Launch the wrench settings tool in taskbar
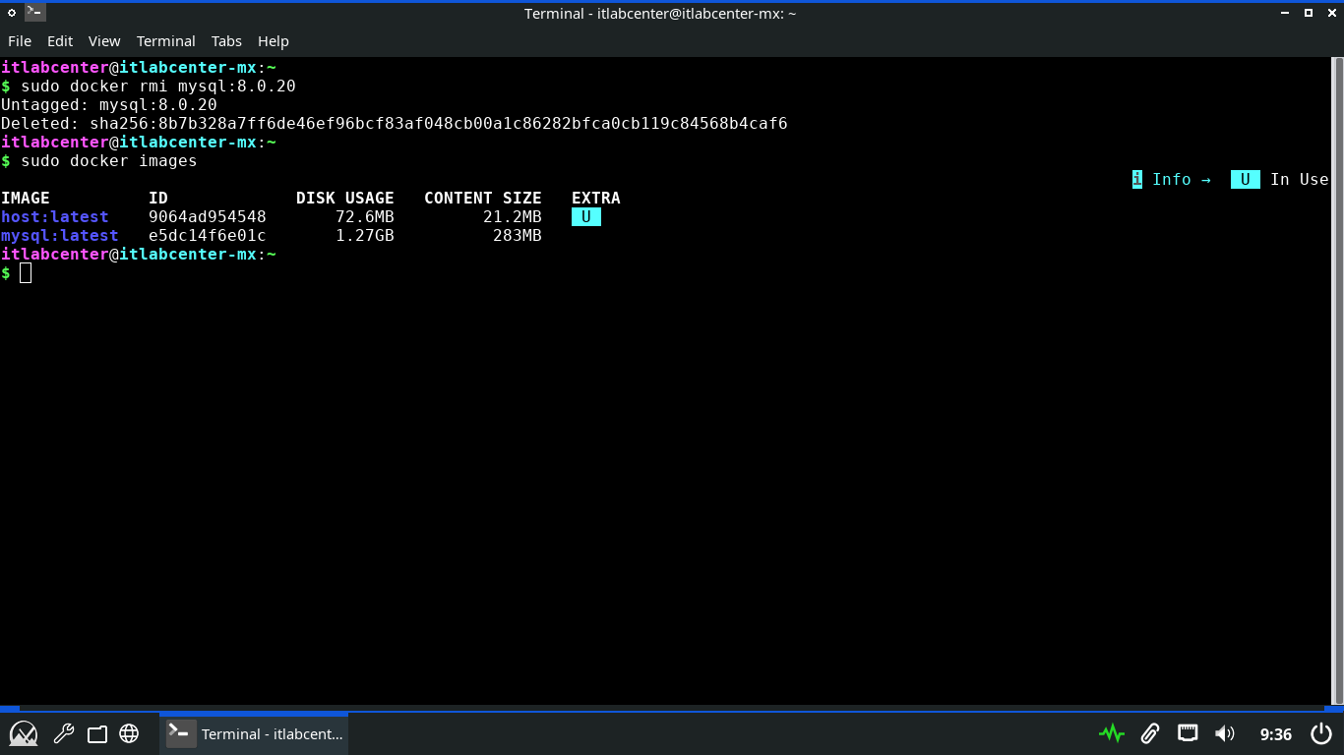The image size is (1344, 755). click(x=64, y=733)
